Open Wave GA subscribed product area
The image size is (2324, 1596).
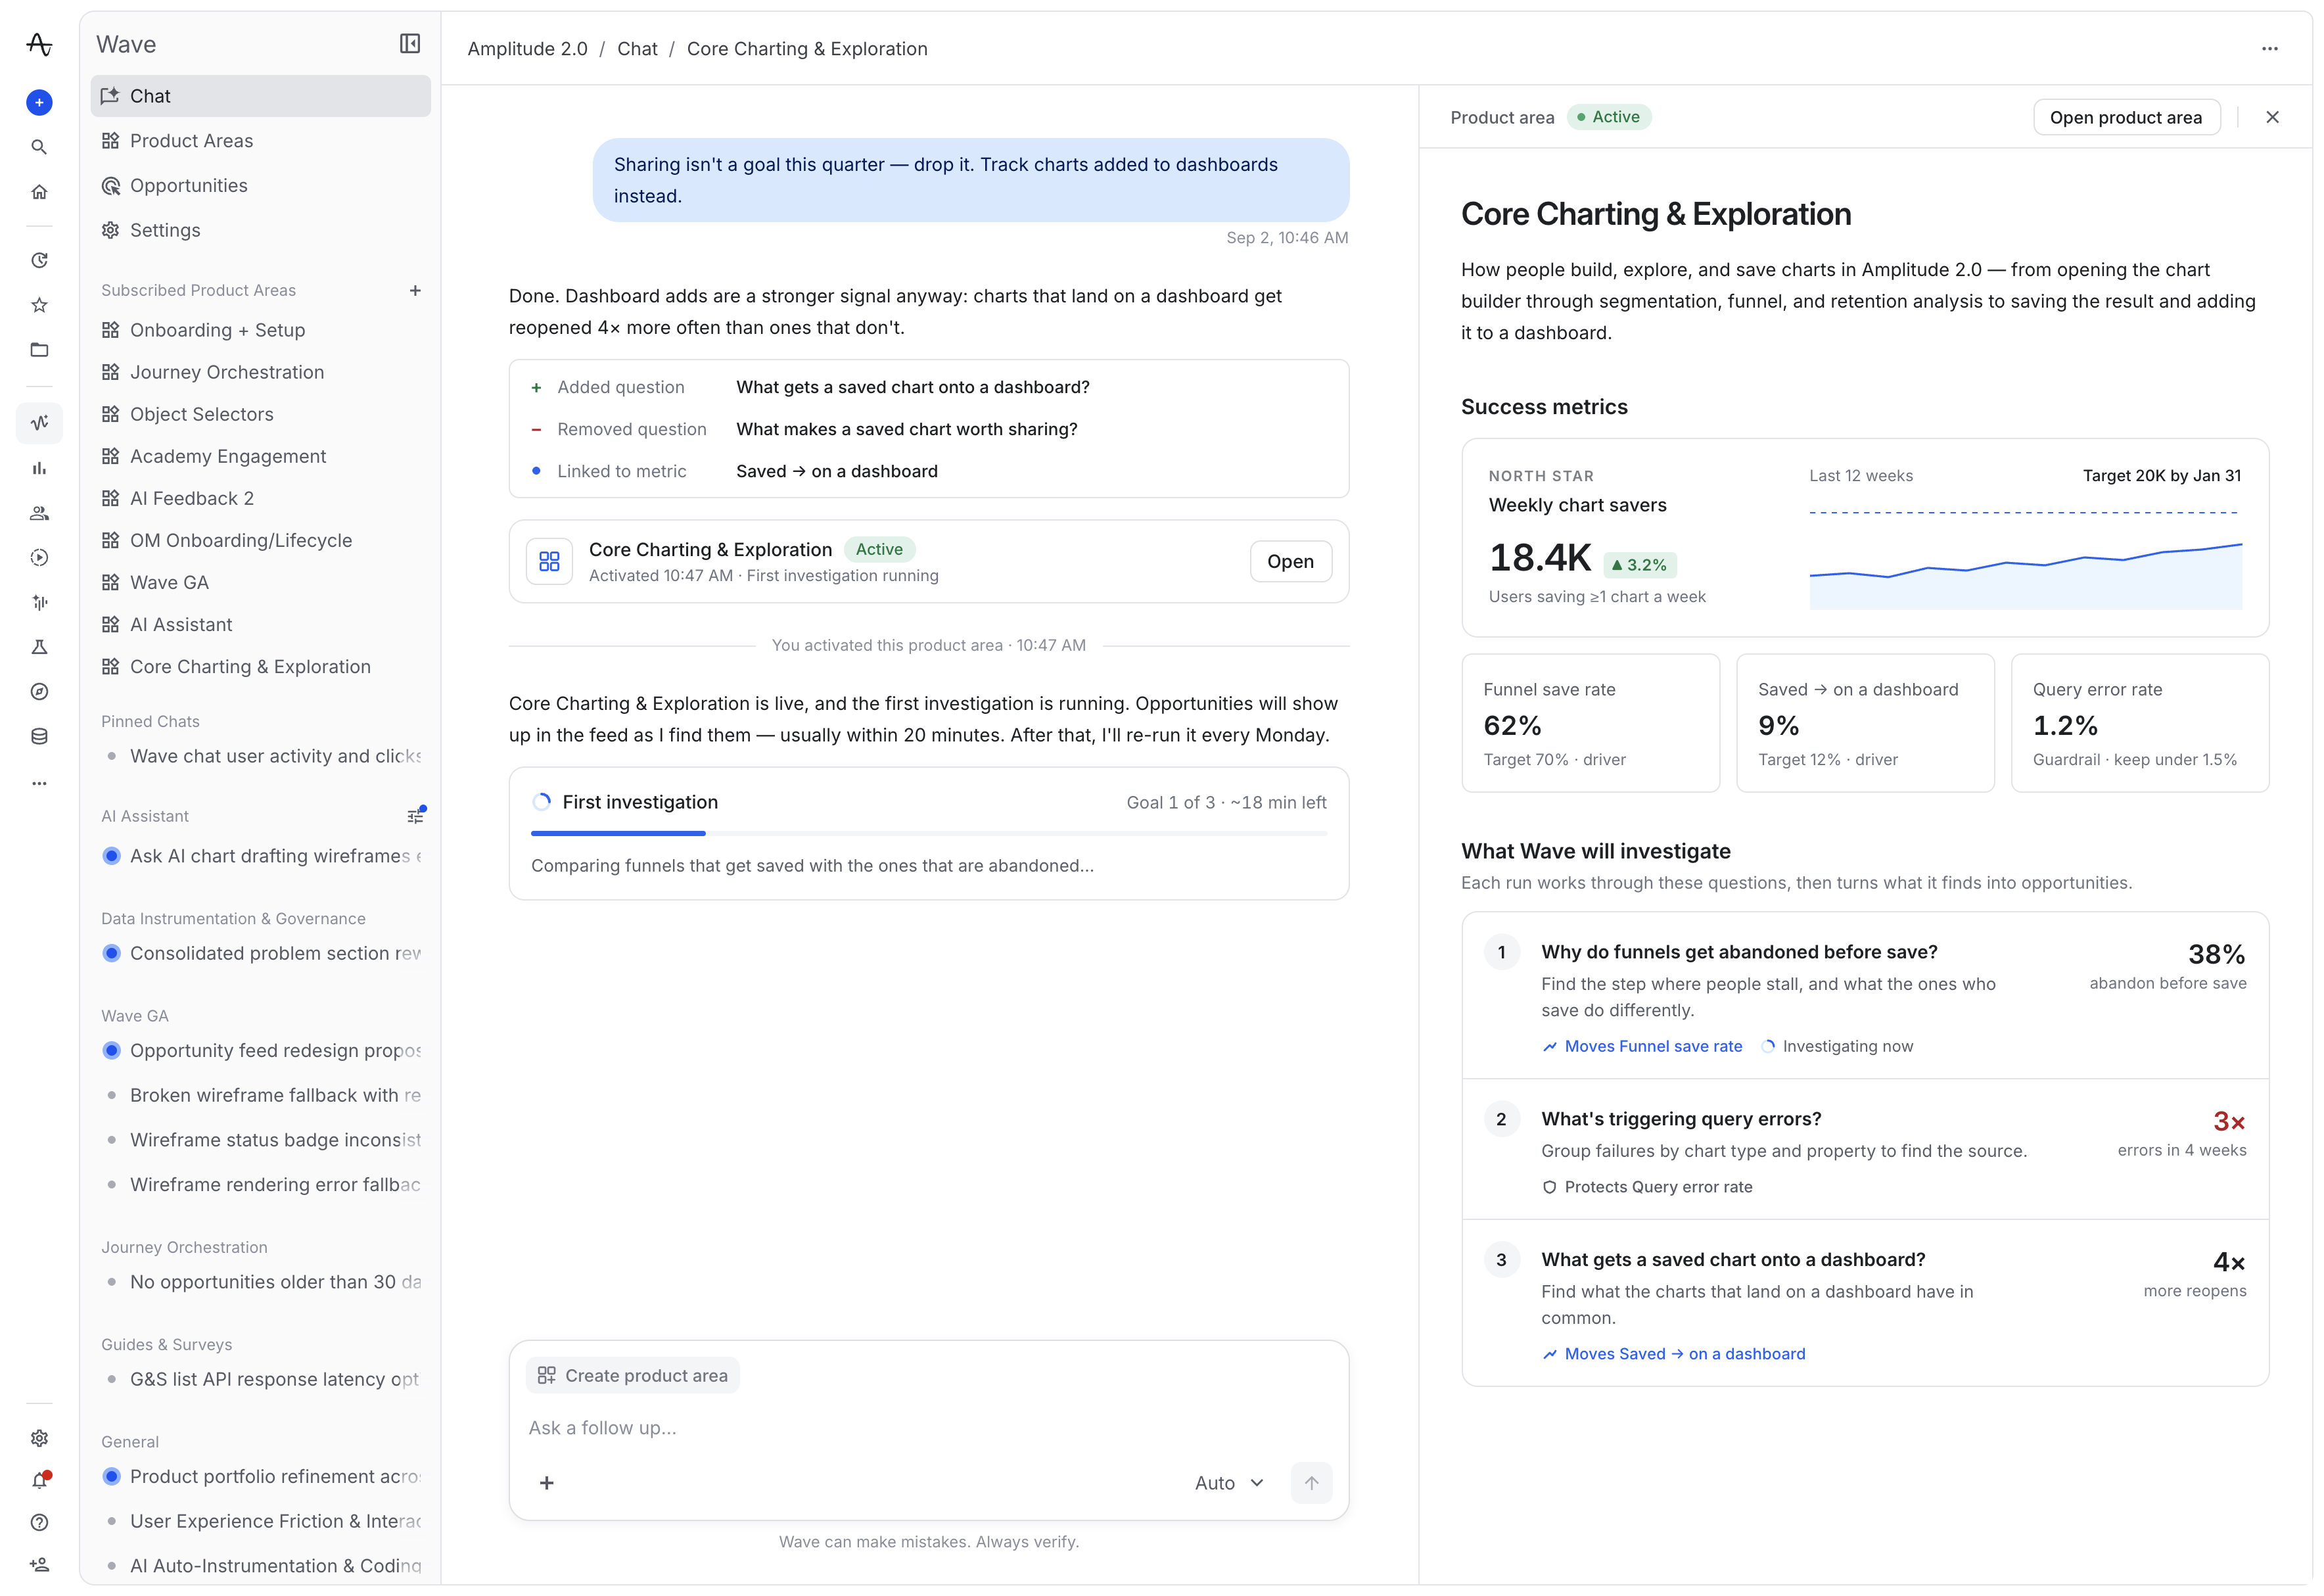(x=260, y=582)
